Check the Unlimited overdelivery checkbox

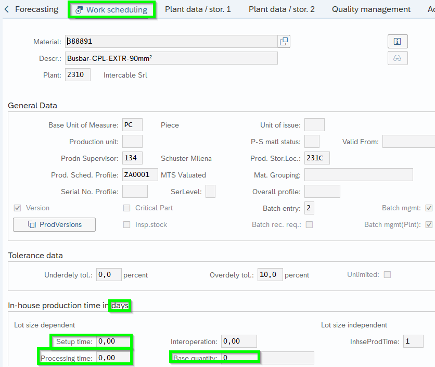tap(387, 274)
